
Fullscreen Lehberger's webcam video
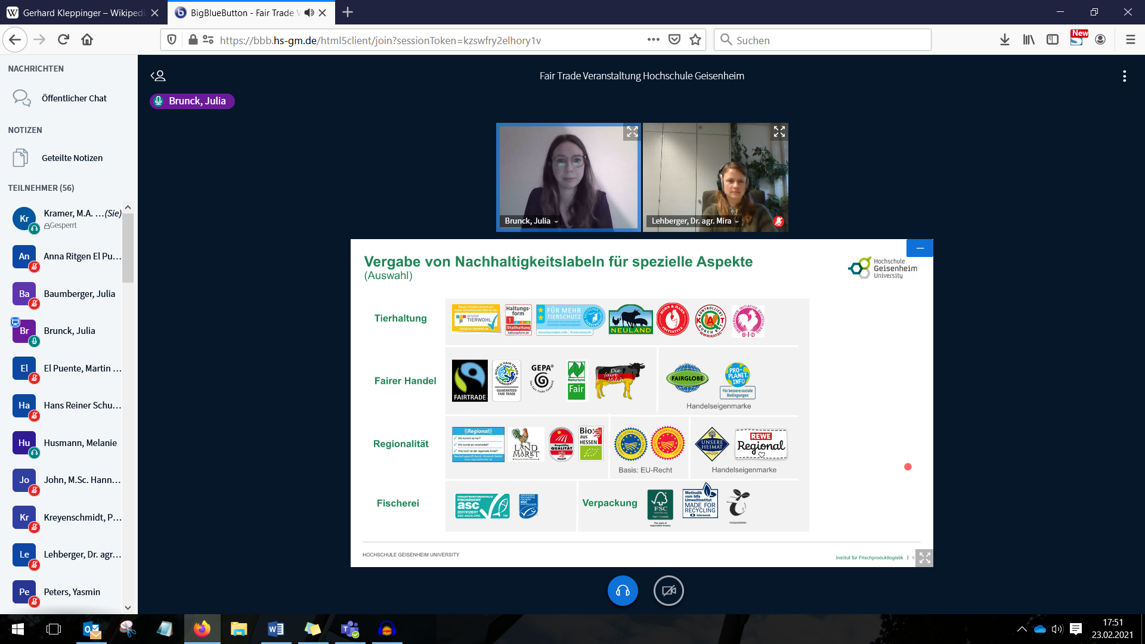tap(779, 132)
